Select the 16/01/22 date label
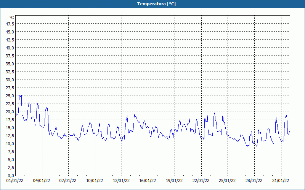The width and height of the screenshot is (305, 190). point(148,181)
